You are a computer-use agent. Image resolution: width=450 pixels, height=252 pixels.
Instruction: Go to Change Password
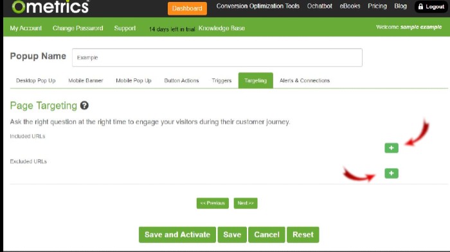coord(78,28)
